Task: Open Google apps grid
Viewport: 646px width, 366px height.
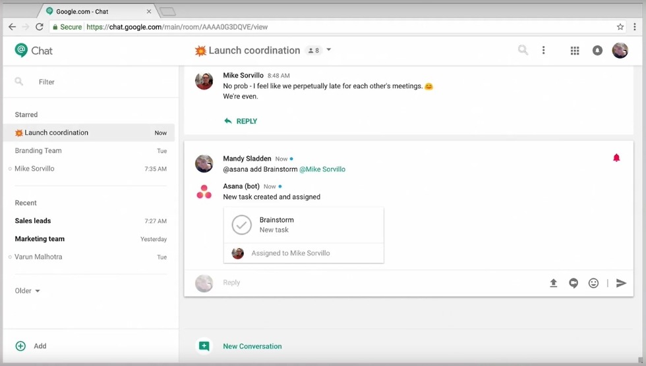Action: click(x=575, y=51)
